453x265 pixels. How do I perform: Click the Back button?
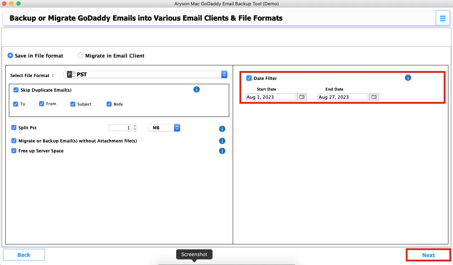(x=24, y=255)
